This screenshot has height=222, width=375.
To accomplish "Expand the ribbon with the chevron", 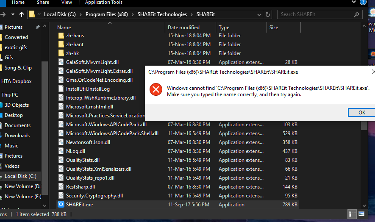I will tap(354, 2).
